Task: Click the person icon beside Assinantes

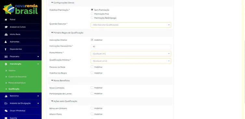Action: pyautogui.click(x=6, y=42)
